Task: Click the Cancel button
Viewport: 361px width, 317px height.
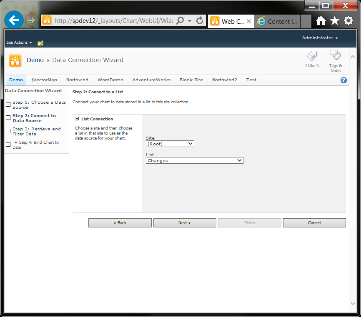Action: [x=314, y=223]
